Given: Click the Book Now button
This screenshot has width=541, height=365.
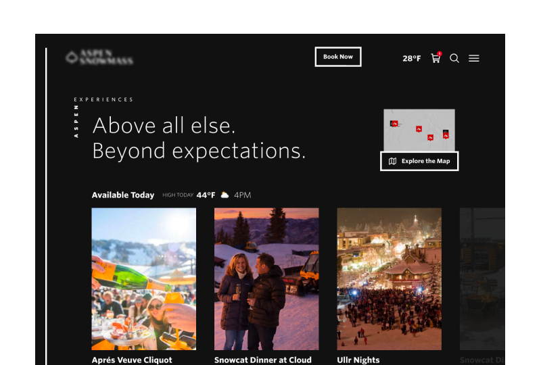Looking at the screenshot, I should (338, 57).
